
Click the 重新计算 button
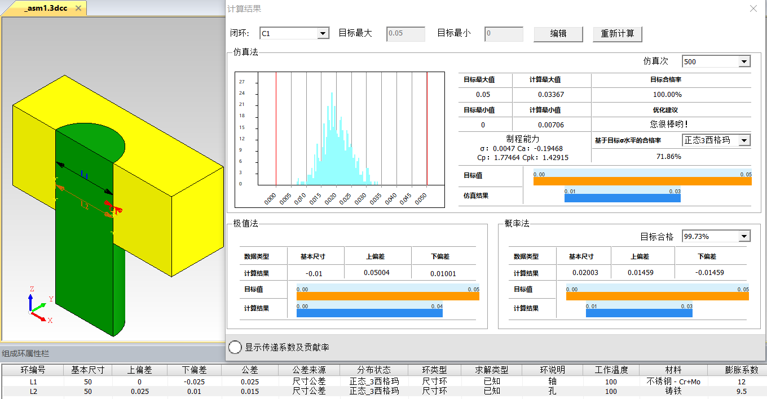point(618,33)
